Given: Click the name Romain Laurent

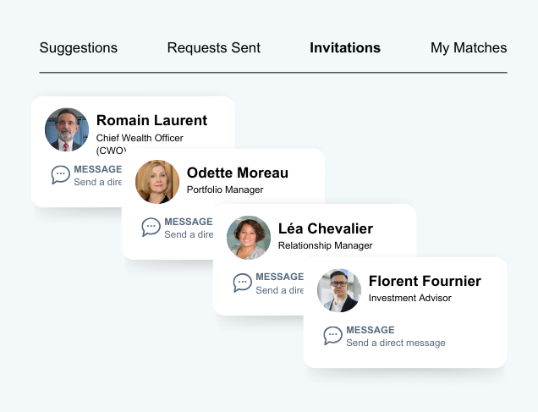Looking at the screenshot, I should tap(151, 120).
